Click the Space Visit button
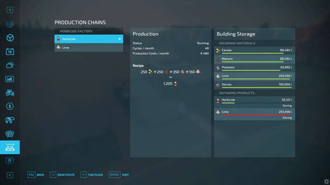 click(119, 175)
